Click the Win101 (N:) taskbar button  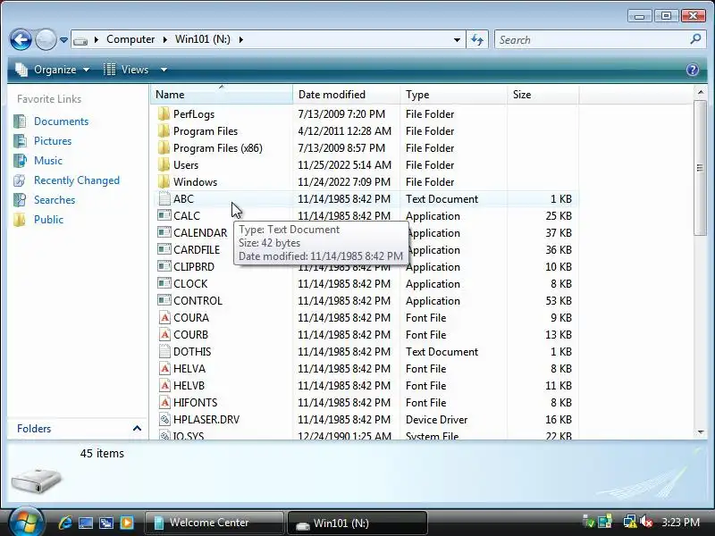pyautogui.click(x=357, y=523)
